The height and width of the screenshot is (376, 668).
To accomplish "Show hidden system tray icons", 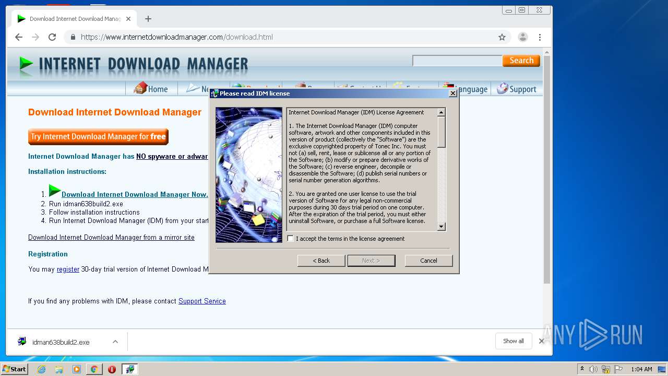I will 582,369.
